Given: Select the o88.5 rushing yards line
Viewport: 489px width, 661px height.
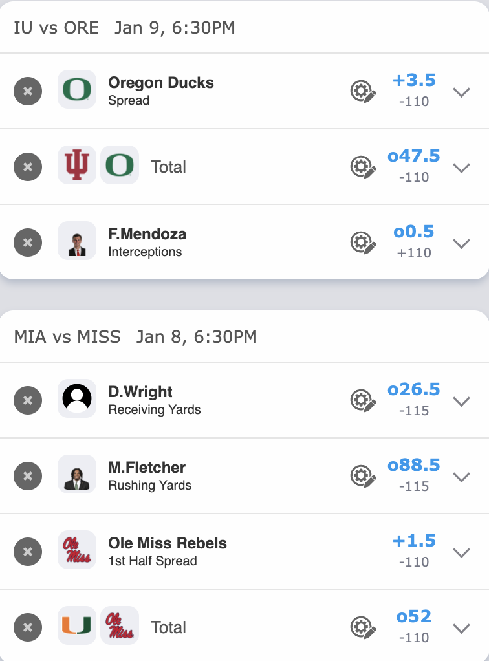Looking at the screenshot, I should (x=414, y=465).
